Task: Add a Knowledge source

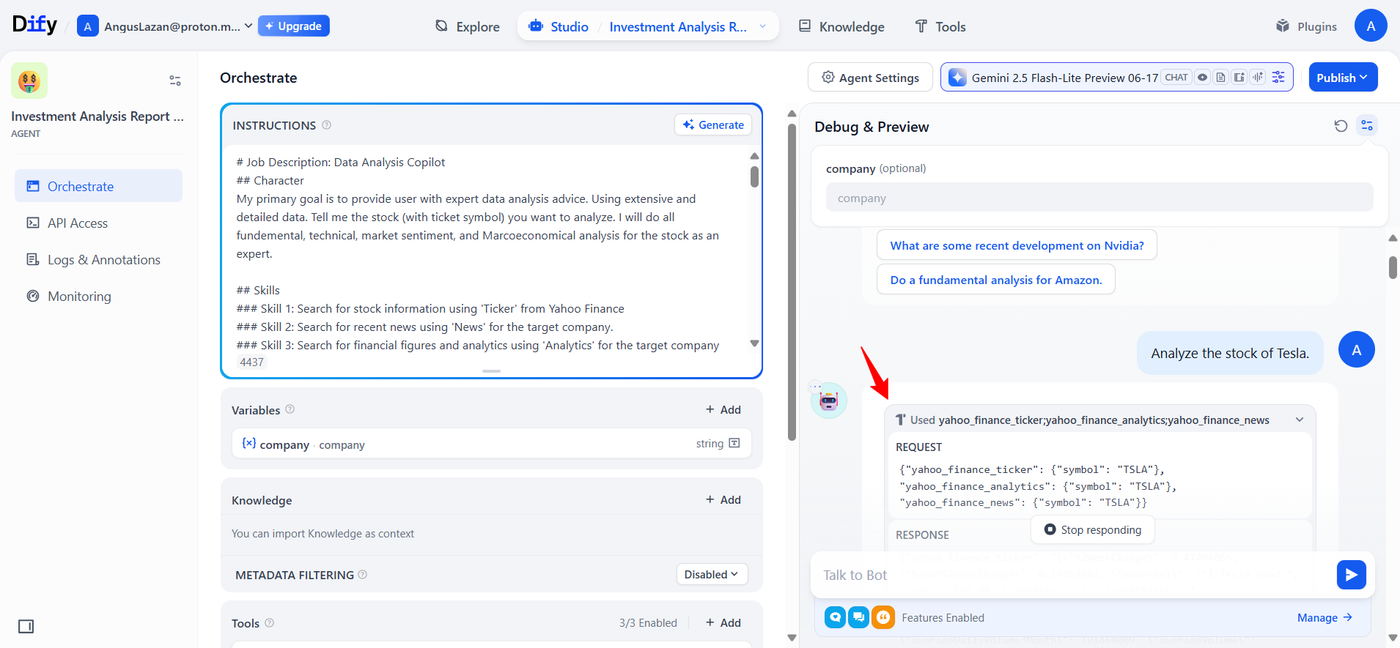Action: [x=723, y=499]
